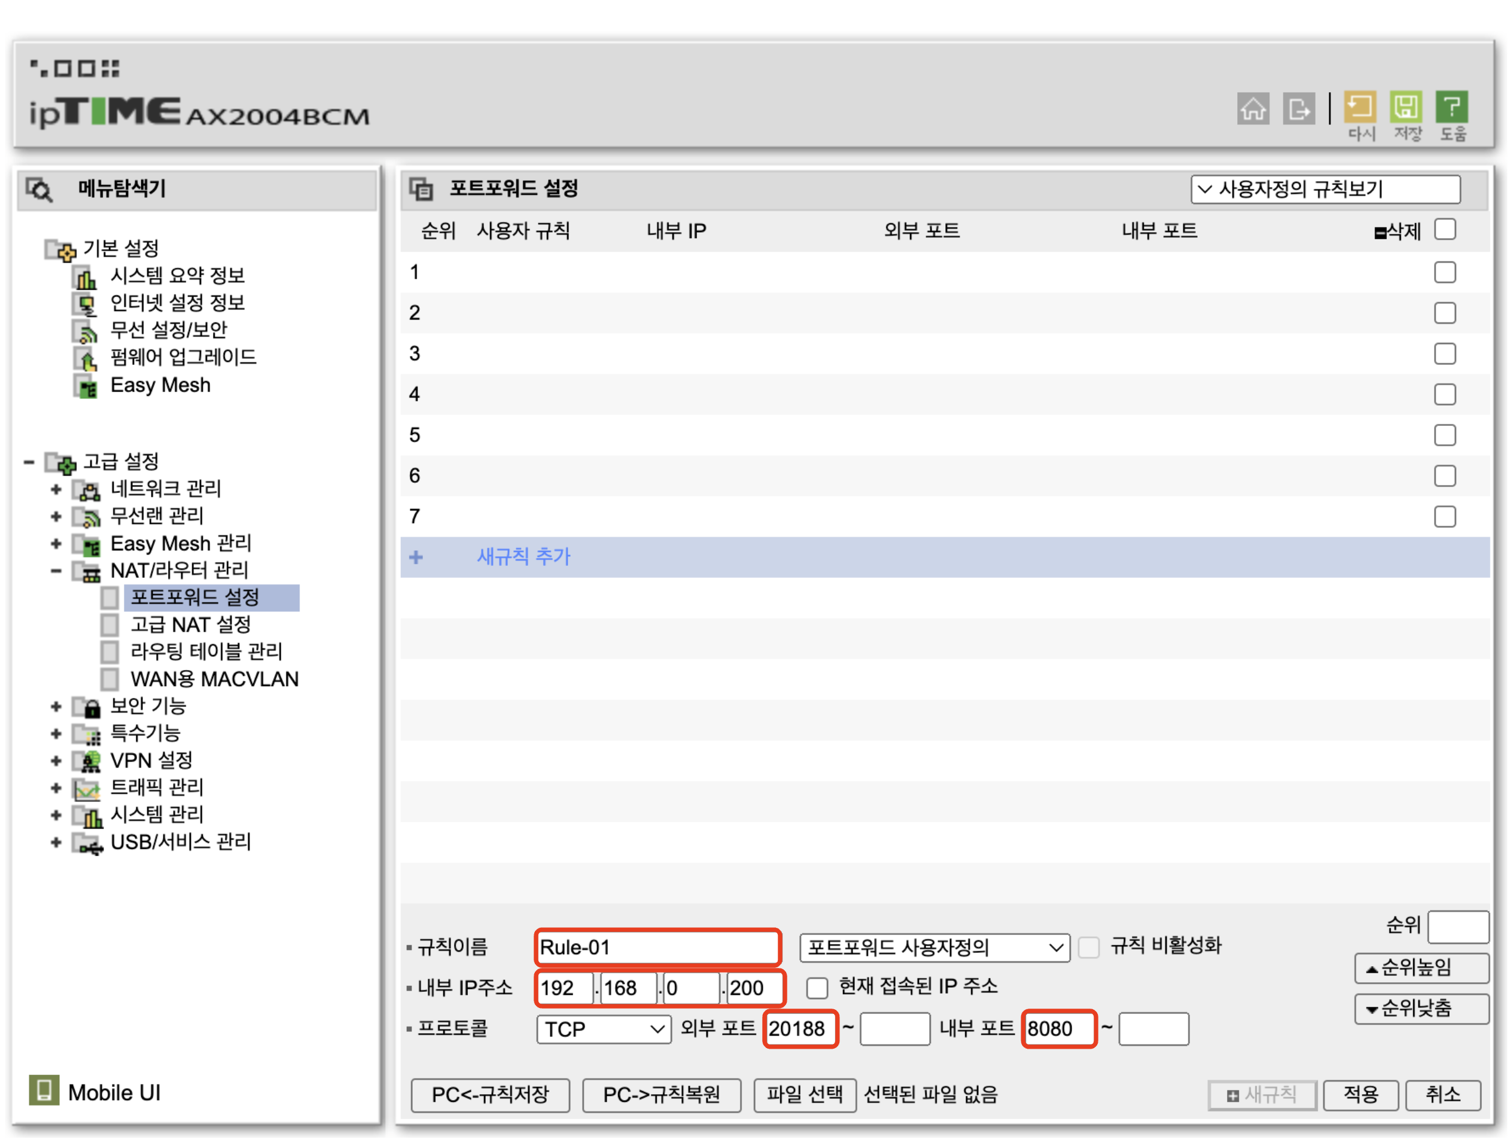Screen dimensions: 1510x1139
Task: Open 고급 NAT 설정 menu item
Action: click(x=190, y=625)
